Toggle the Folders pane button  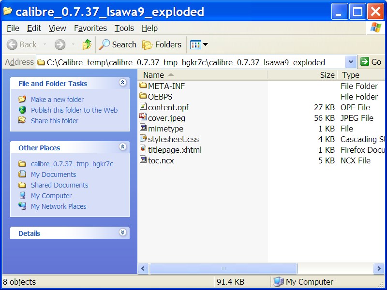click(x=162, y=44)
